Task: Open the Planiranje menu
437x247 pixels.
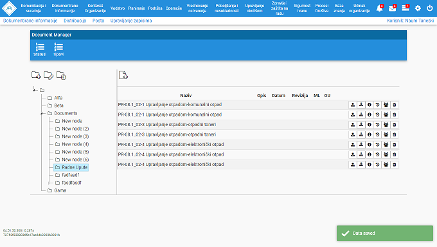Action: (136, 8)
